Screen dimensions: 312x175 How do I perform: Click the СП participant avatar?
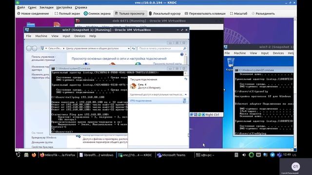[296, 166]
